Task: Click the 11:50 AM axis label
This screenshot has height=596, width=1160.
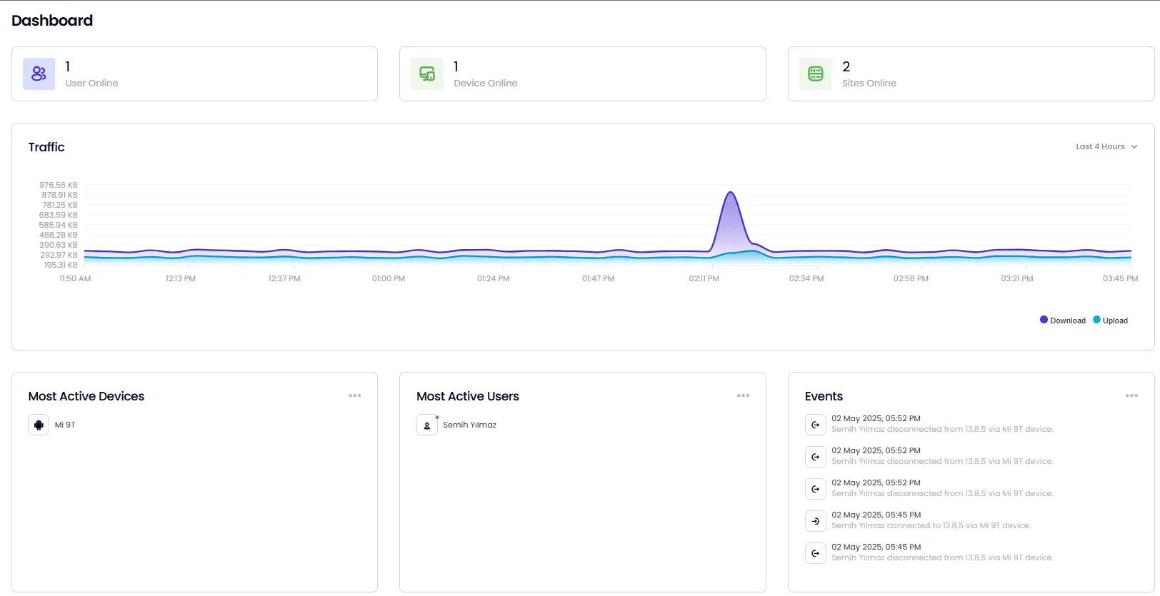Action: (75, 279)
